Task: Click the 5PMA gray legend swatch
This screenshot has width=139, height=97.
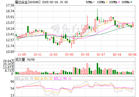Action: [x=94, y=2]
